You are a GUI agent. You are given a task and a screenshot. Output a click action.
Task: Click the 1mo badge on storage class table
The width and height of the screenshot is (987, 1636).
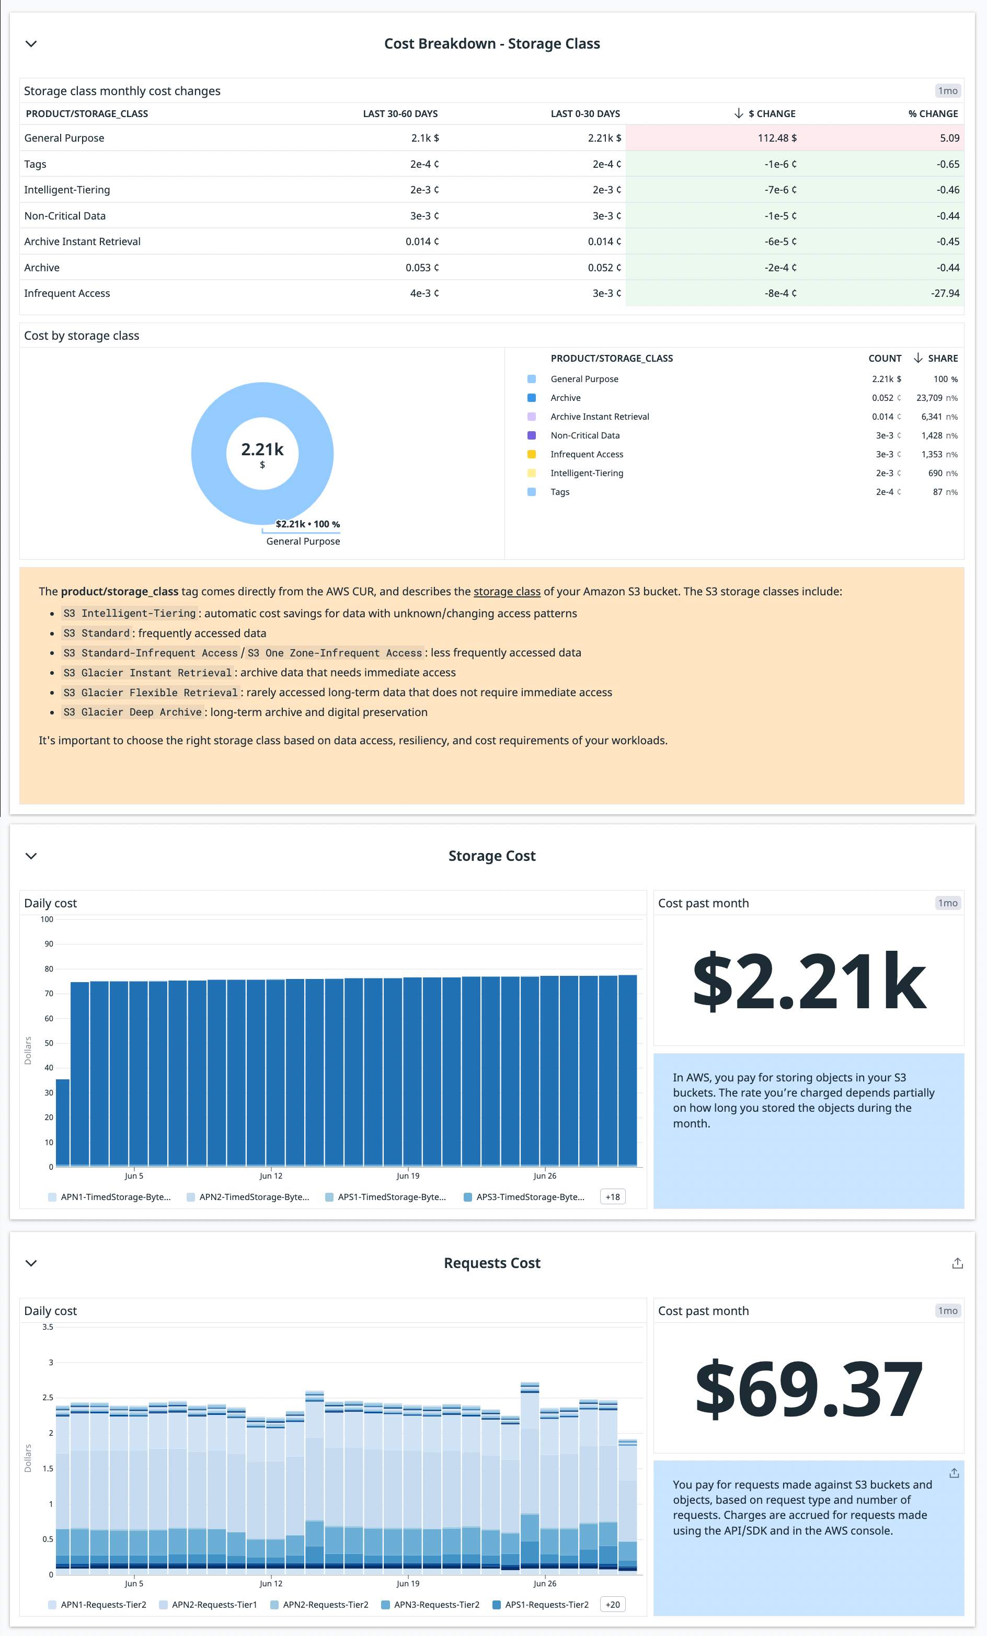pos(947,90)
